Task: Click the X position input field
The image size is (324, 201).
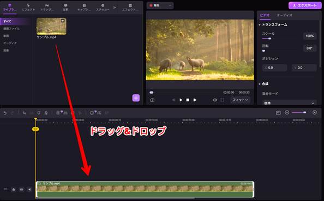Action: (274, 68)
